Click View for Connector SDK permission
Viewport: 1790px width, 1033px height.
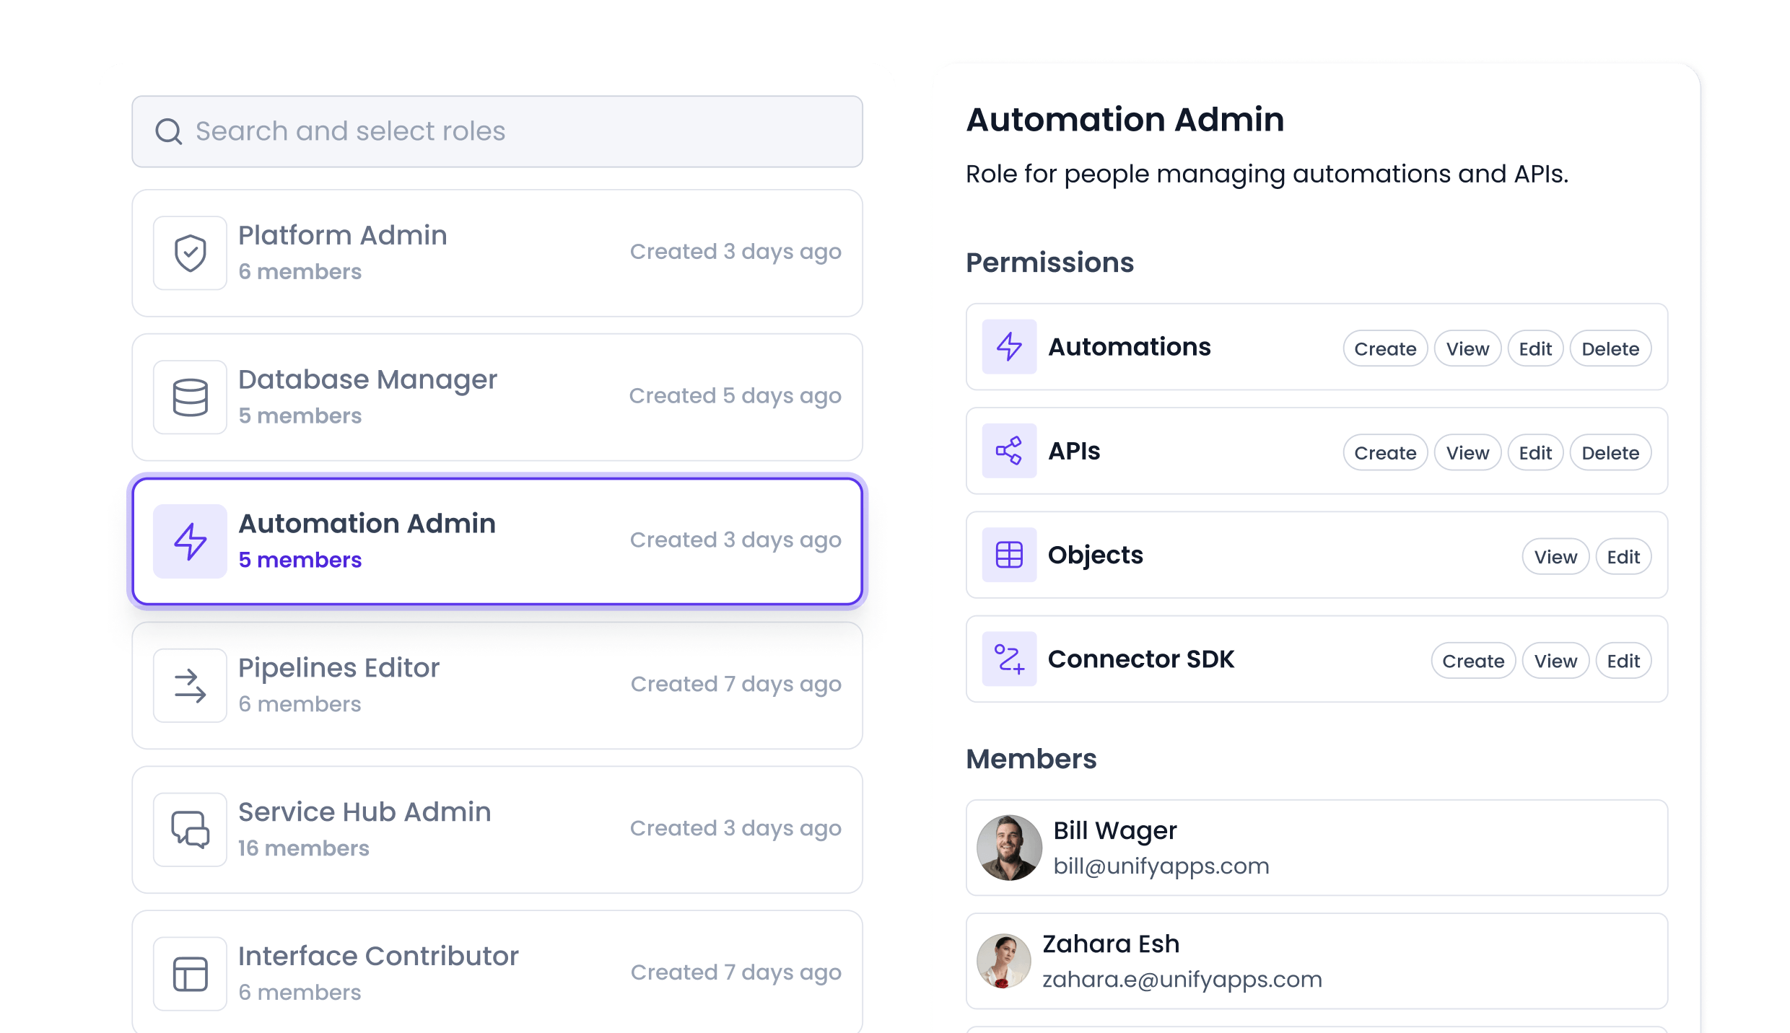tap(1555, 660)
